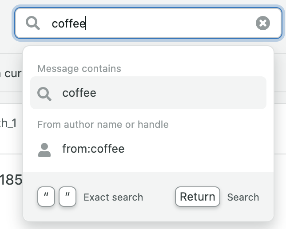This screenshot has width=286, height=229.
Task: Click the 'From author name or handle' heading
Action: (103, 125)
